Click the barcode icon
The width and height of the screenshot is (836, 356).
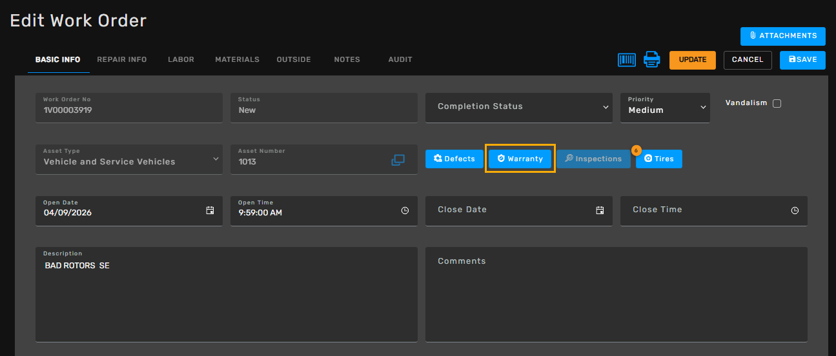click(627, 60)
